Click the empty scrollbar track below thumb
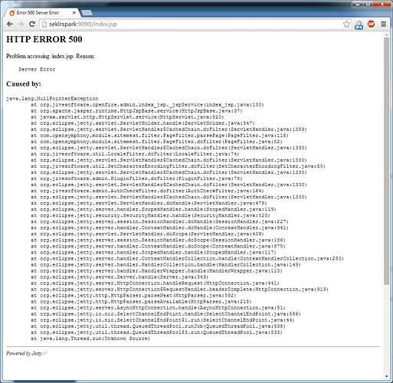 pos(386,329)
